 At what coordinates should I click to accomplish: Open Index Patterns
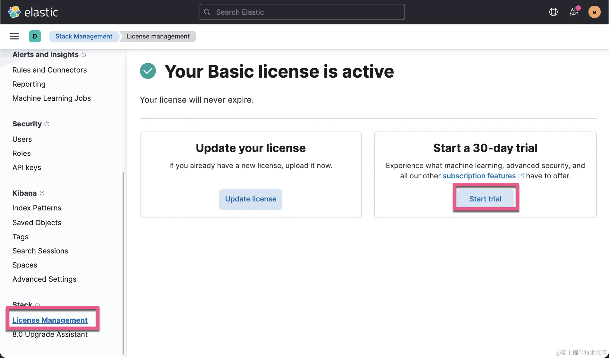tap(37, 208)
